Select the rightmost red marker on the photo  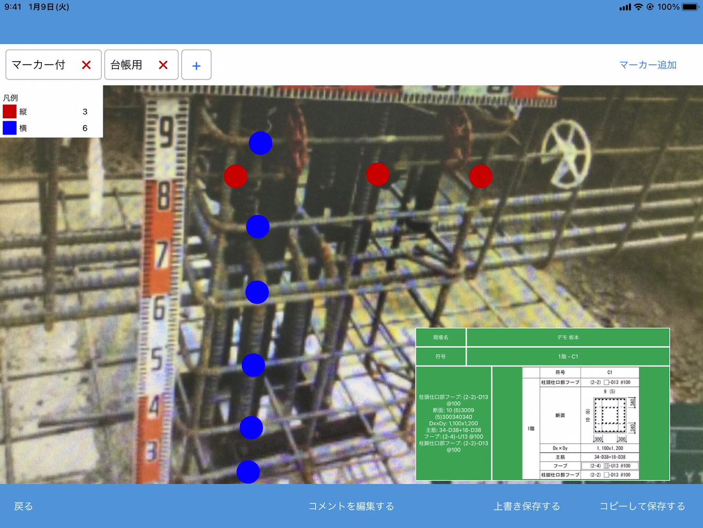click(x=481, y=176)
